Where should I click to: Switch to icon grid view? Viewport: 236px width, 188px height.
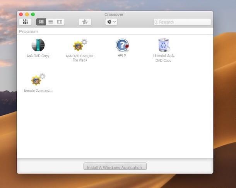41,22
